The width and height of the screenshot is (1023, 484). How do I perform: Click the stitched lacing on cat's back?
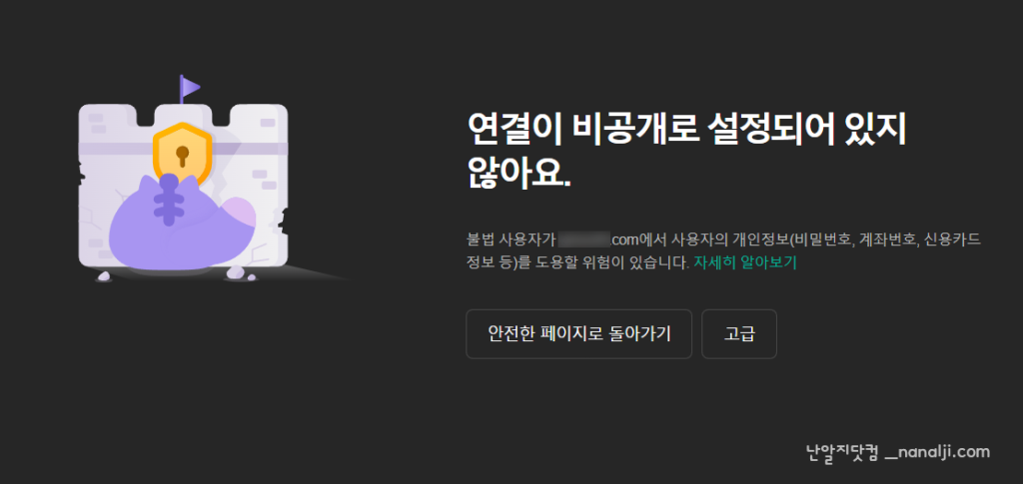168,200
